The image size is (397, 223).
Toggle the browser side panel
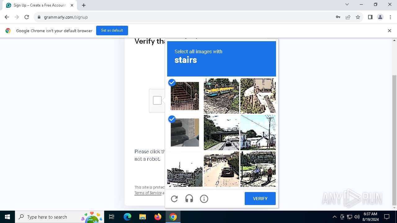pos(370,17)
